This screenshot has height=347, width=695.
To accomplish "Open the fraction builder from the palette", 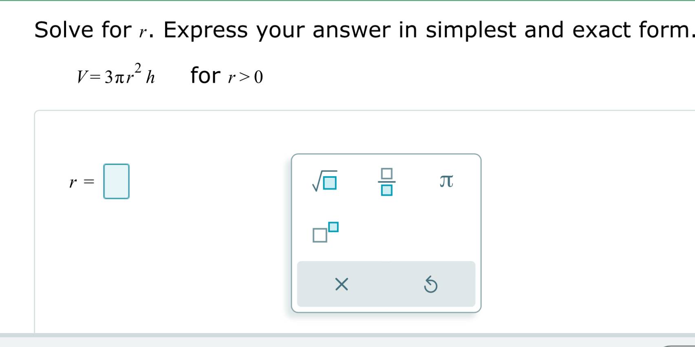I will pos(386,182).
